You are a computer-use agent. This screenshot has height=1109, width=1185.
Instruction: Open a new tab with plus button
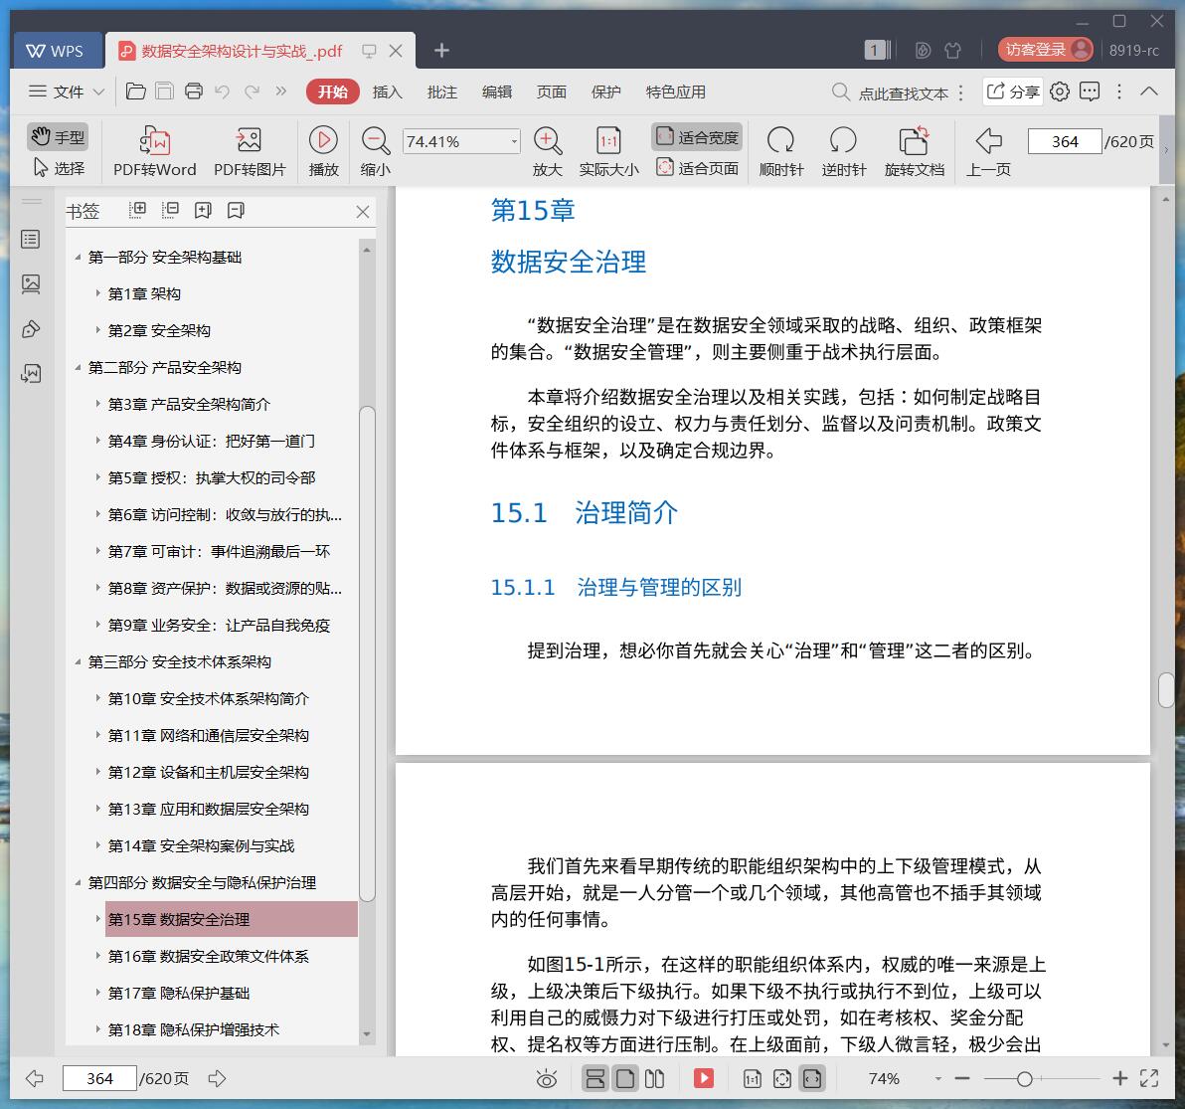click(x=441, y=51)
